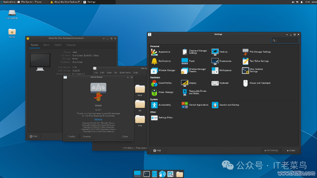
Task: Click Show Desktop icon in dock
Action: coord(137,174)
